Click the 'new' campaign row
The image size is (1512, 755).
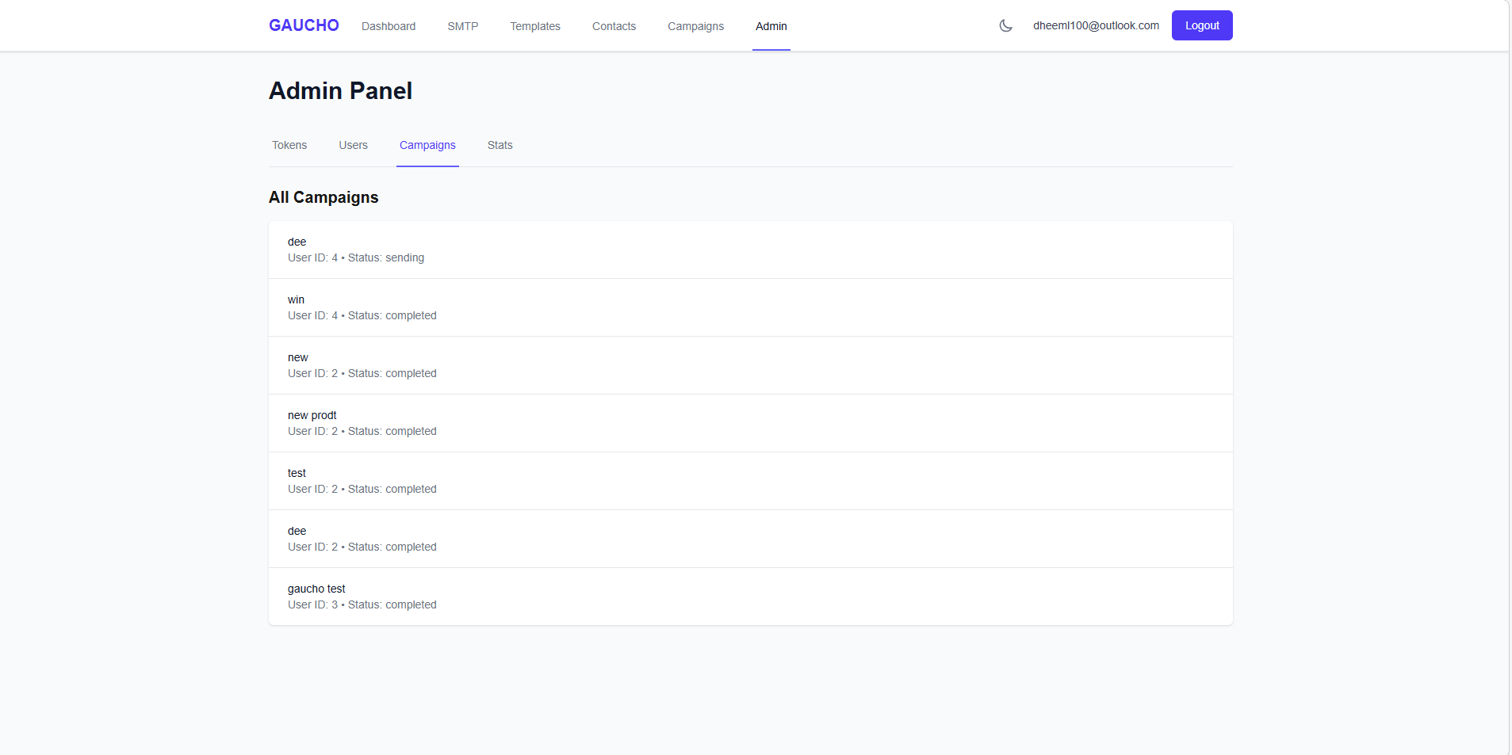[x=749, y=364]
